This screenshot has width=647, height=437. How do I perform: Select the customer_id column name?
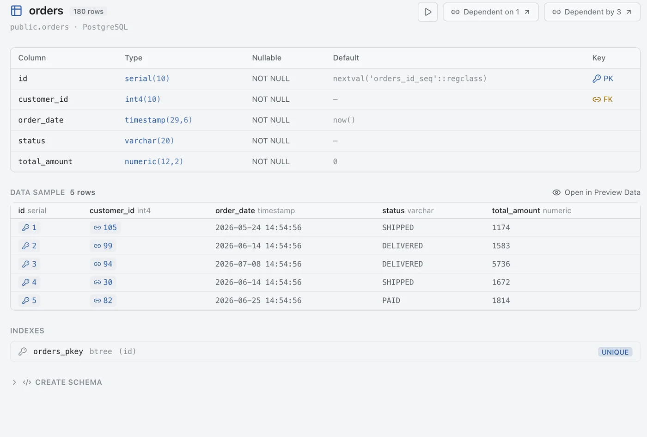click(x=43, y=99)
